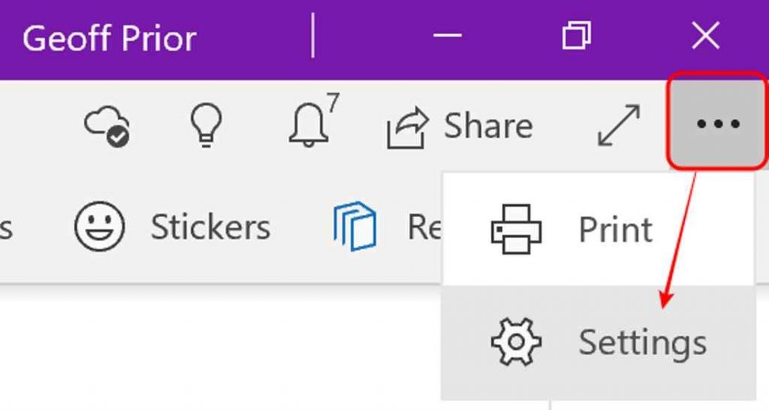Image resolution: width=769 pixels, height=410 pixels.
Task: Close the OneNote window
Action: click(x=706, y=35)
